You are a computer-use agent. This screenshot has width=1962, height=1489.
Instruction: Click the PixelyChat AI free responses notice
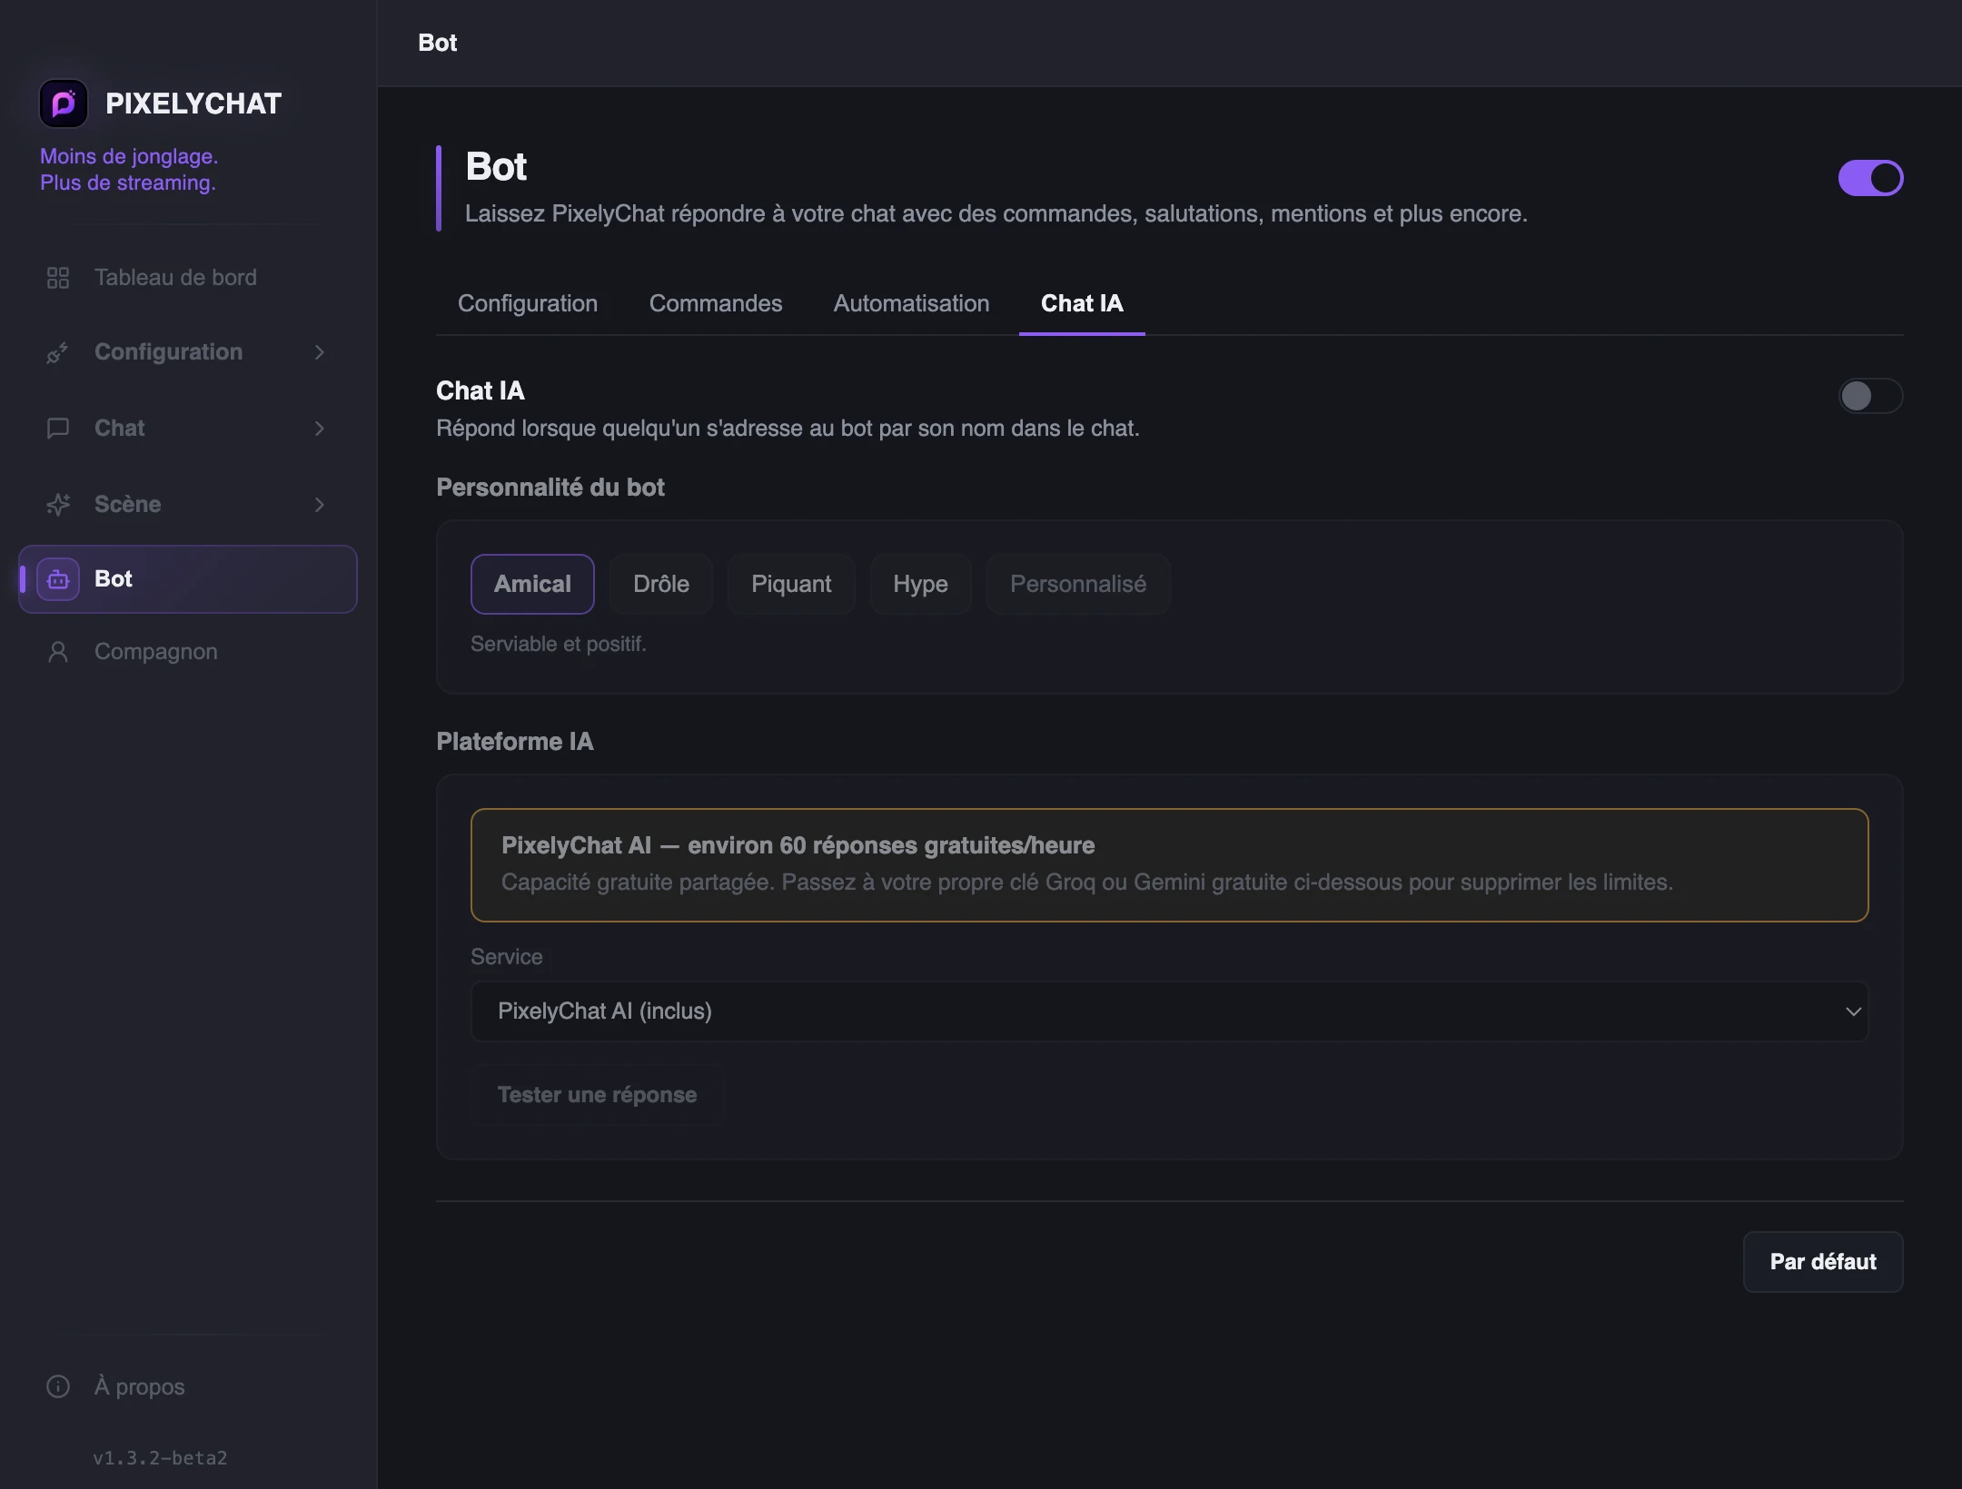click(1169, 865)
